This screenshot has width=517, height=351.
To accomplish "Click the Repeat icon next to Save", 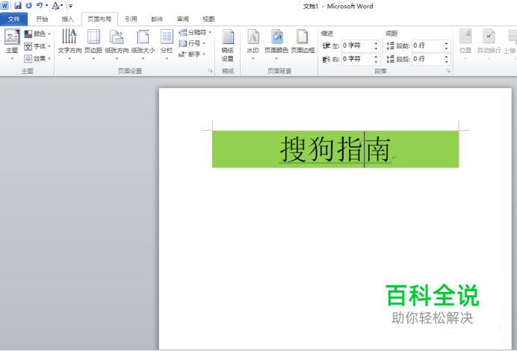I will pos(28,5).
